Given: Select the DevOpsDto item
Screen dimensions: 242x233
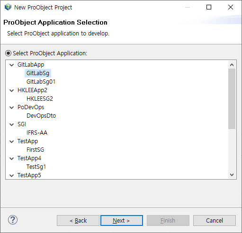Looking at the screenshot, I should click(x=41, y=116).
